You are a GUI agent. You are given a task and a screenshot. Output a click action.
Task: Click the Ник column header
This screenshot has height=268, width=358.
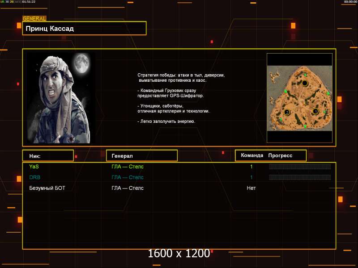click(48, 155)
